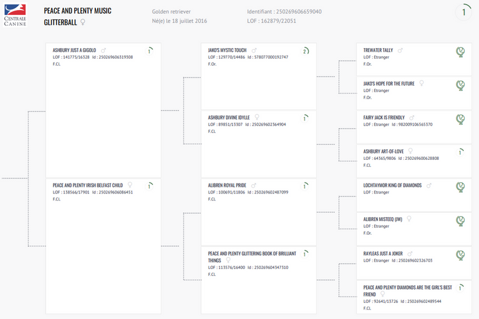Click the female symbol next to GLITTERBALL
This screenshot has height=319, width=479.
tap(83, 22)
